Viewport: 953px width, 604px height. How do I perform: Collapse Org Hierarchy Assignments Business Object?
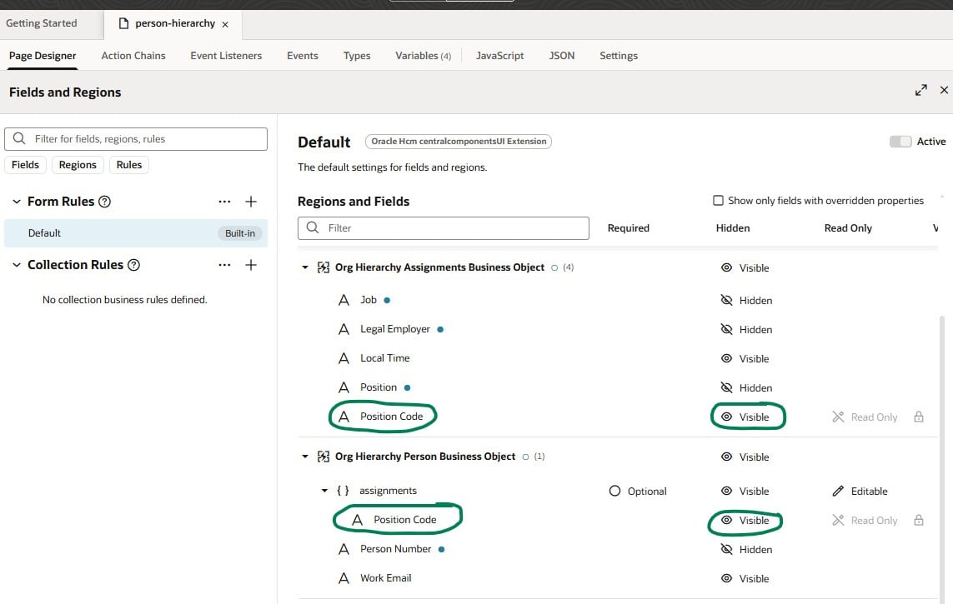coord(305,267)
